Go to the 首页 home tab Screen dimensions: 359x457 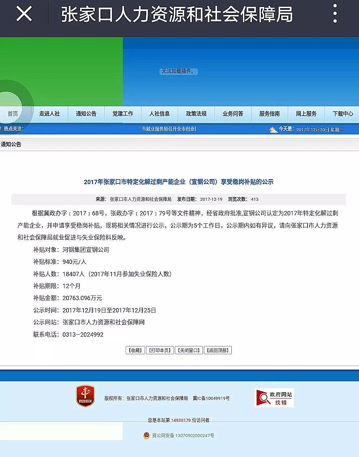(x=13, y=114)
